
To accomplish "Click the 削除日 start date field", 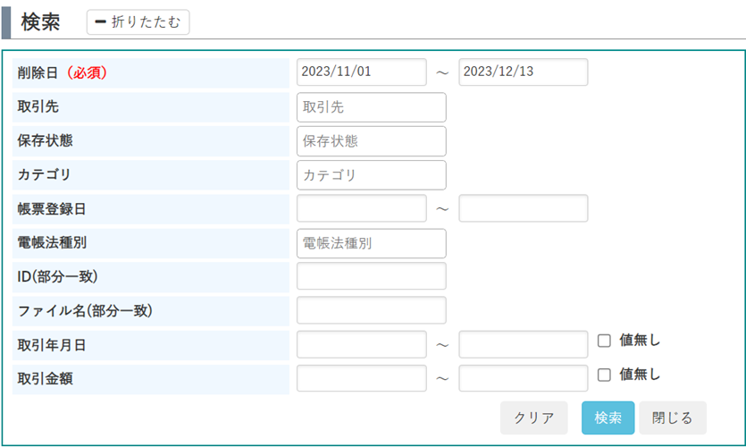I will click(x=361, y=72).
